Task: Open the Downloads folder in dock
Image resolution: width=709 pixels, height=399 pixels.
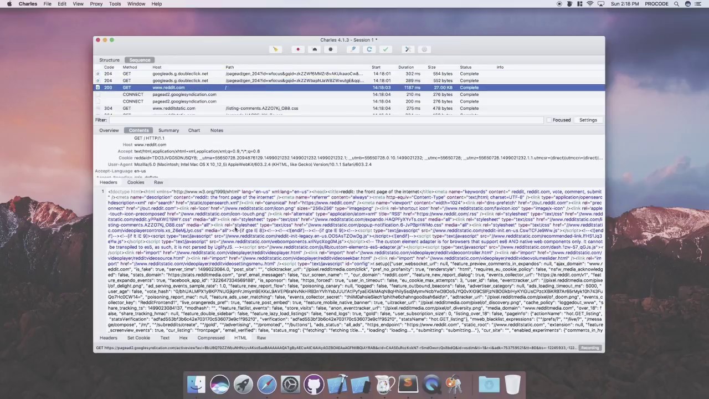Action: click(x=489, y=384)
